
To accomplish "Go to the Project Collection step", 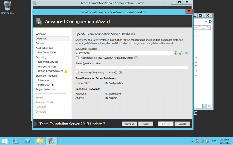I will pos(45,90).
